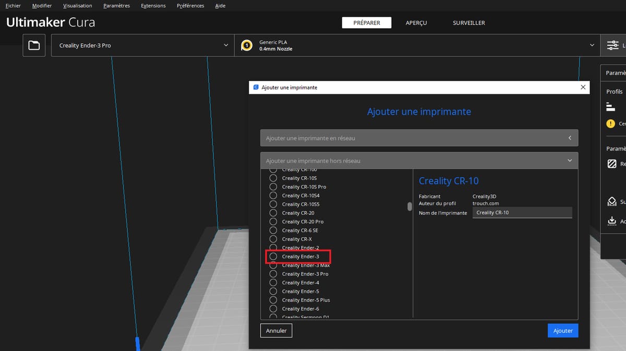626x351 pixels.
Task: Click the printer list scrollbar handle
Action: [x=410, y=206]
